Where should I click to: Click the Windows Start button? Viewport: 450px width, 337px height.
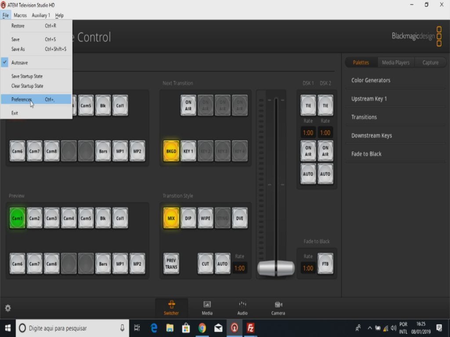(8, 328)
